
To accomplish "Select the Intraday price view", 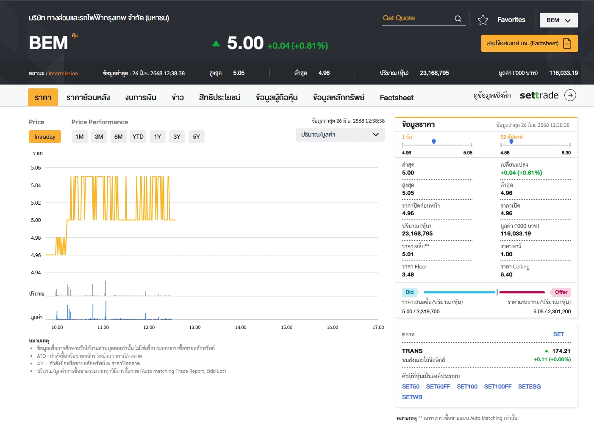I will tap(45, 137).
